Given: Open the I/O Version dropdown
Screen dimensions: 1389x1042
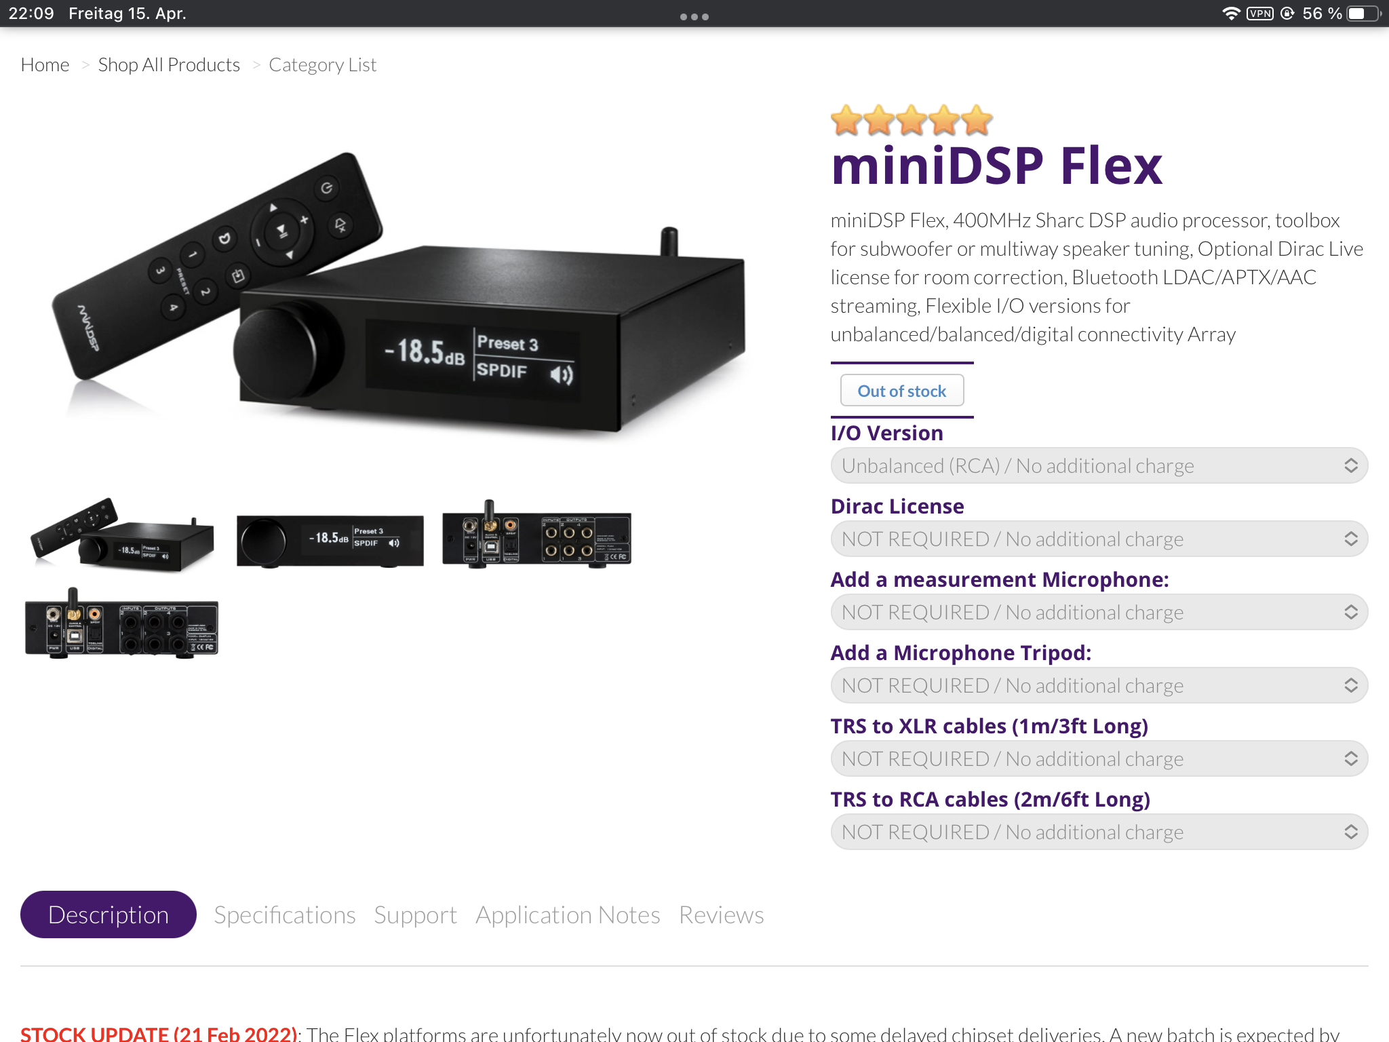Looking at the screenshot, I should (1099, 465).
